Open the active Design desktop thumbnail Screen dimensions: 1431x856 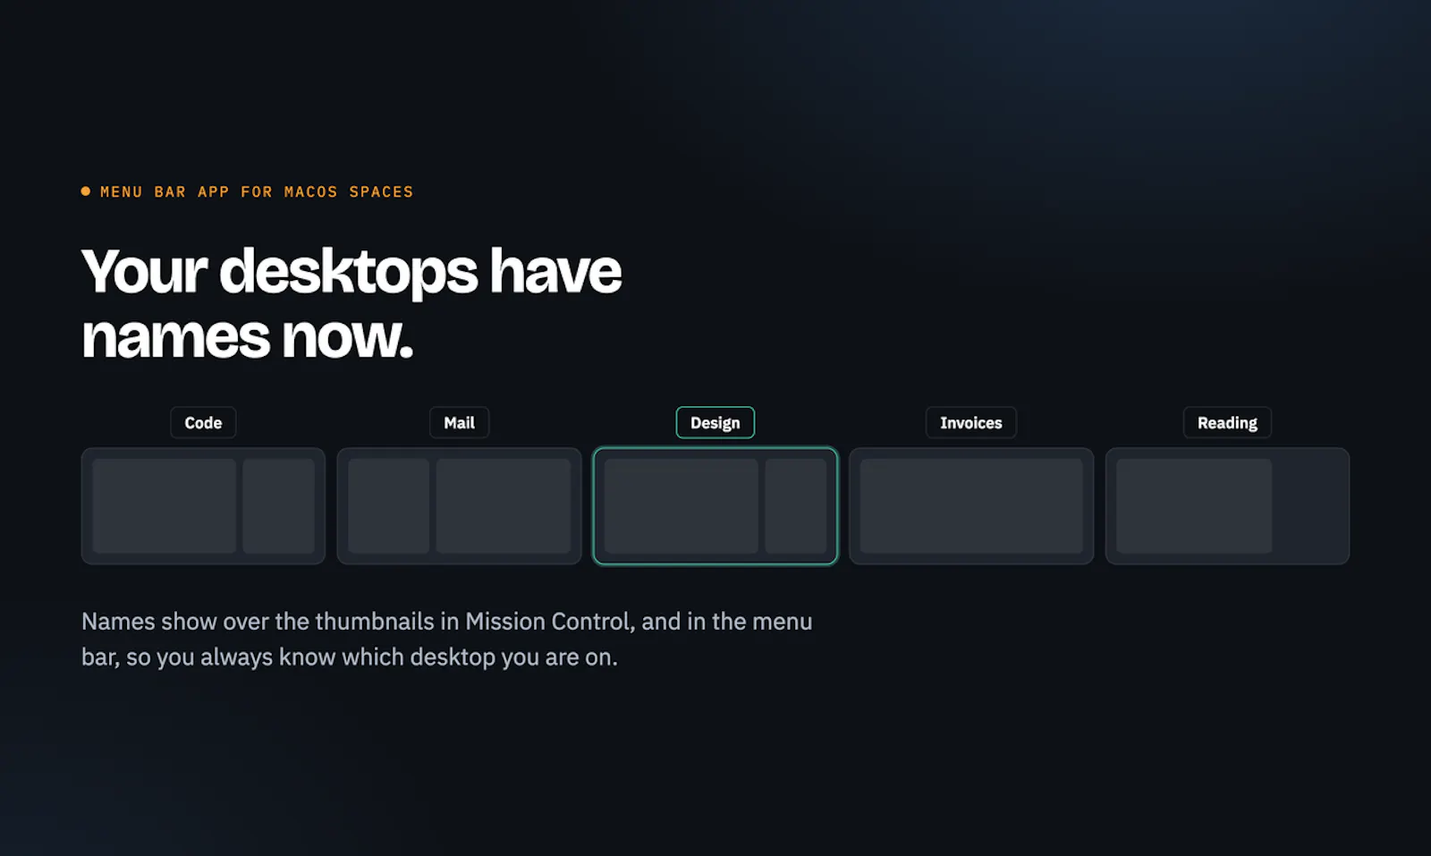click(x=715, y=506)
